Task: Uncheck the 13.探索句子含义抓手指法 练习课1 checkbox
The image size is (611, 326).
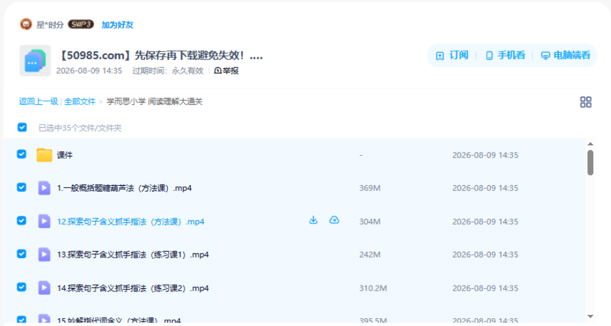Action: (22, 254)
